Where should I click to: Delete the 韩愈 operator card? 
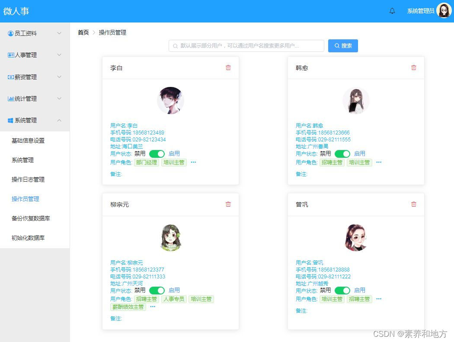(414, 67)
